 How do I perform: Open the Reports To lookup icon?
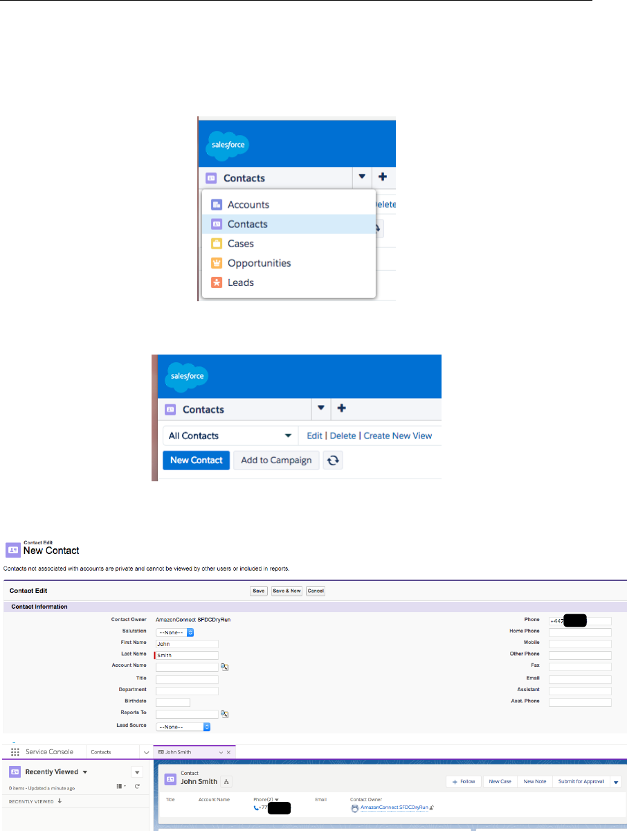click(224, 714)
